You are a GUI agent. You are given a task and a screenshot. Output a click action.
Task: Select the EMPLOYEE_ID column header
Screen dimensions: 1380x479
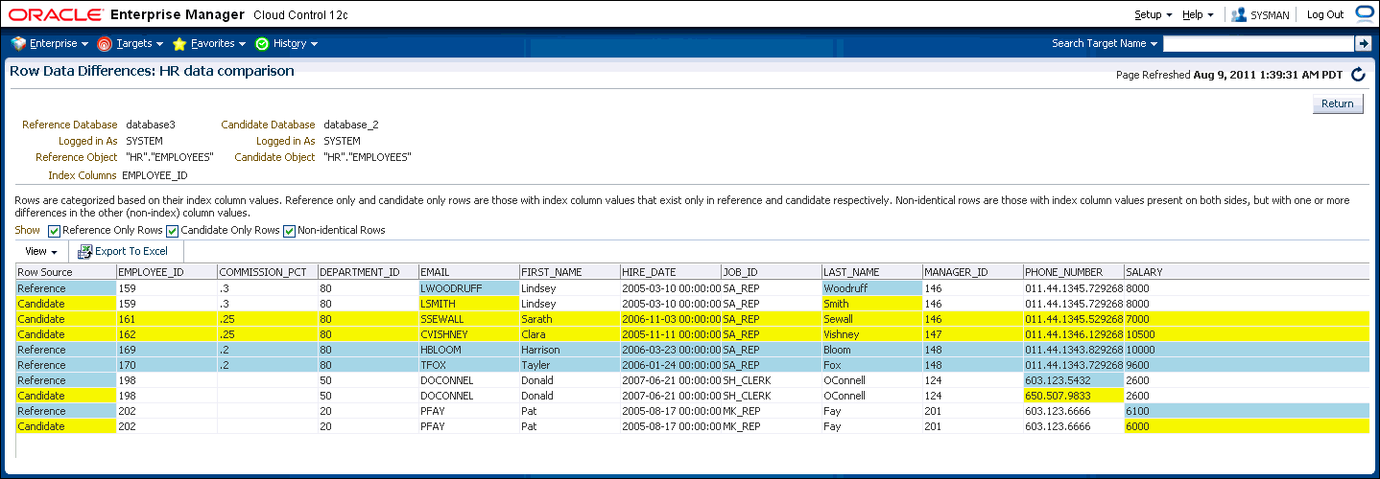pos(167,272)
